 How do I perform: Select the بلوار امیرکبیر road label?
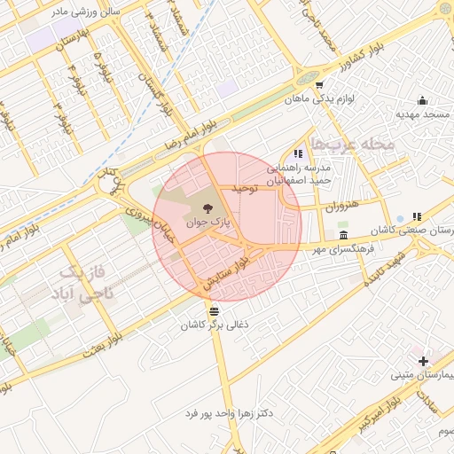pyautogui.click(x=380, y=414)
